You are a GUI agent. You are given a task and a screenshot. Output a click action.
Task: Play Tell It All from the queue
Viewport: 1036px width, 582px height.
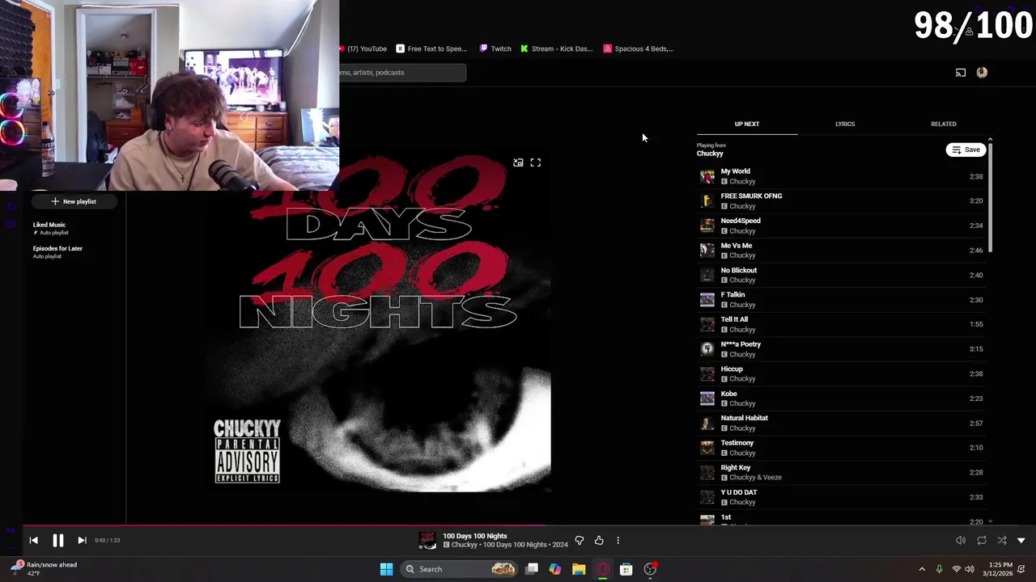coord(842,324)
